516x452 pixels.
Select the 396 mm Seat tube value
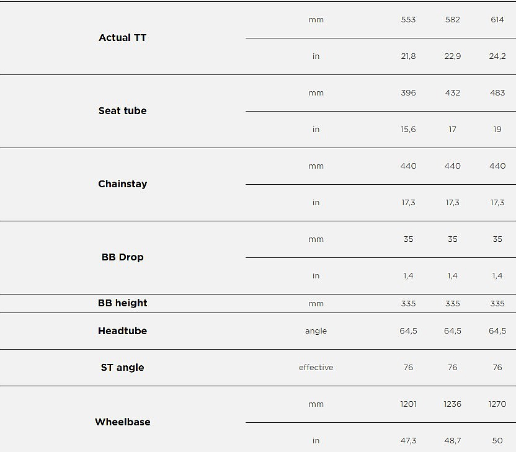(x=408, y=93)
